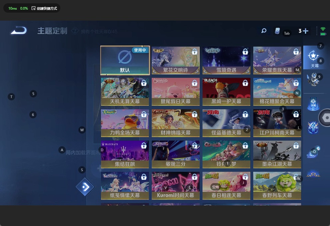
Task: Select the 黑崎一护天幕 theme card
Action: tap(226, 91)
